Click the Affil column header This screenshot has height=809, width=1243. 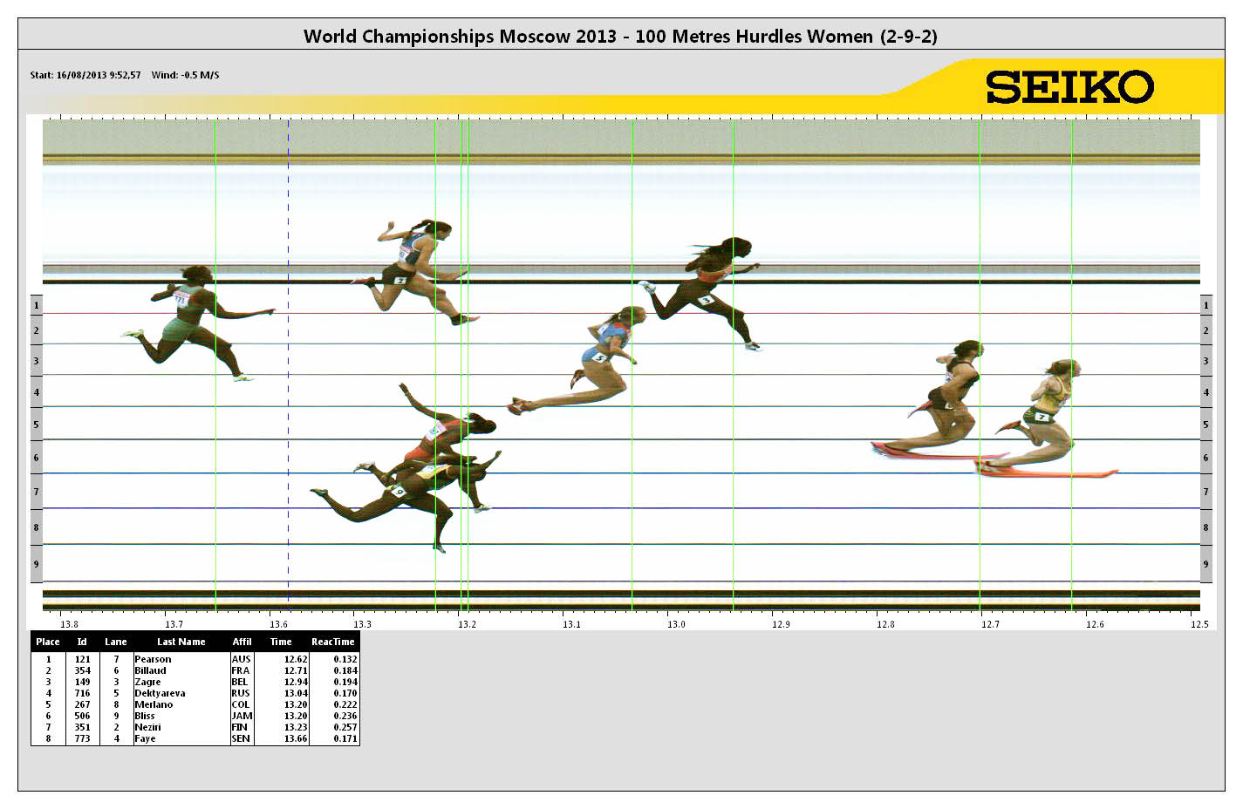[x=242, y=642]
